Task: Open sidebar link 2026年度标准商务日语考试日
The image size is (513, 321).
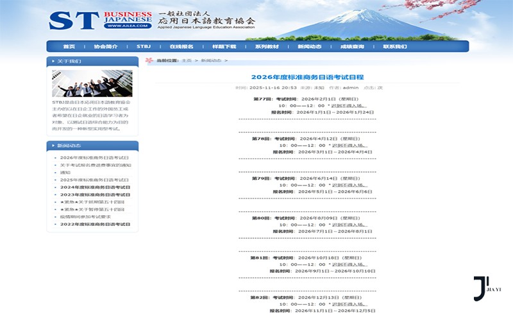Action: [94, 157]
